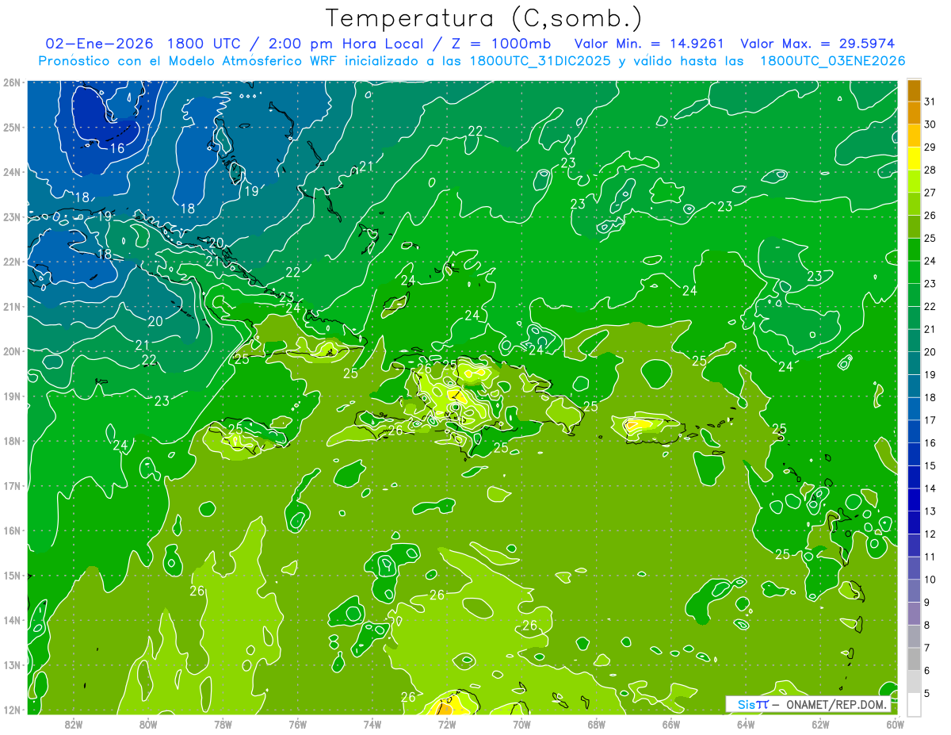
Task: Click the legend scale label '31'
Action: (x=930, y=101)
